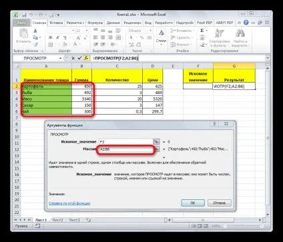The width and height of the screenshot is (283, 242).
Task: Click the Массив input field containing A2:B6
Action: (x=125, y=149)
